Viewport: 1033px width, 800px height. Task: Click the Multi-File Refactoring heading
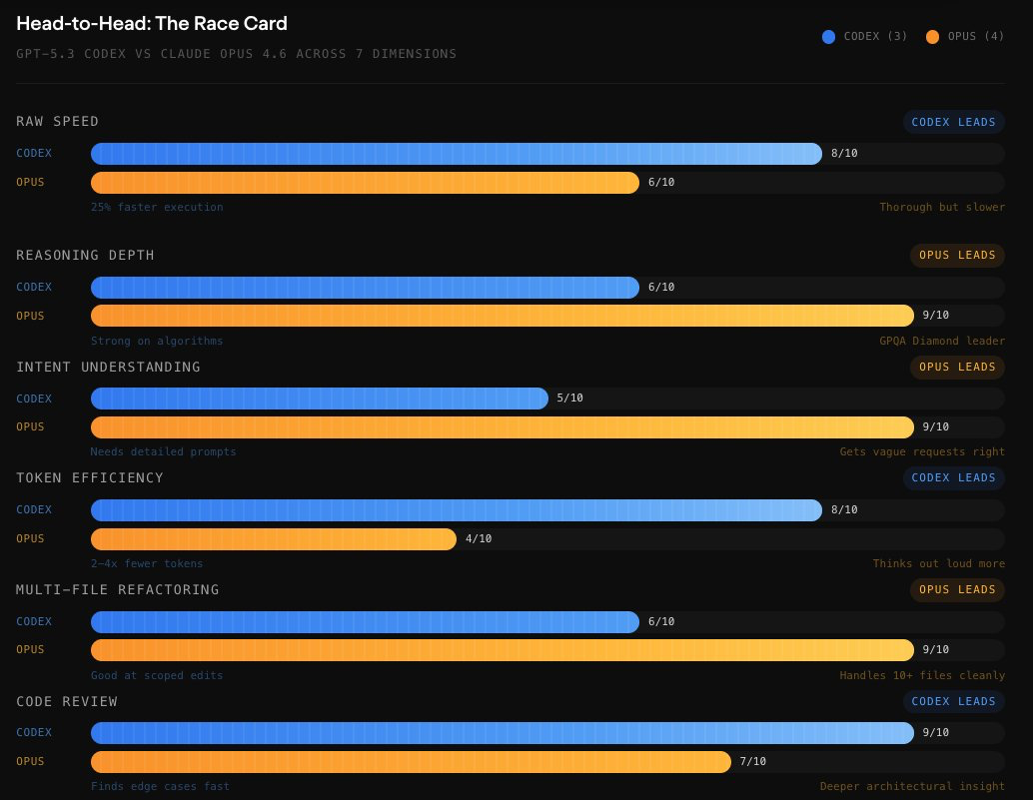(x=117, y=589)
